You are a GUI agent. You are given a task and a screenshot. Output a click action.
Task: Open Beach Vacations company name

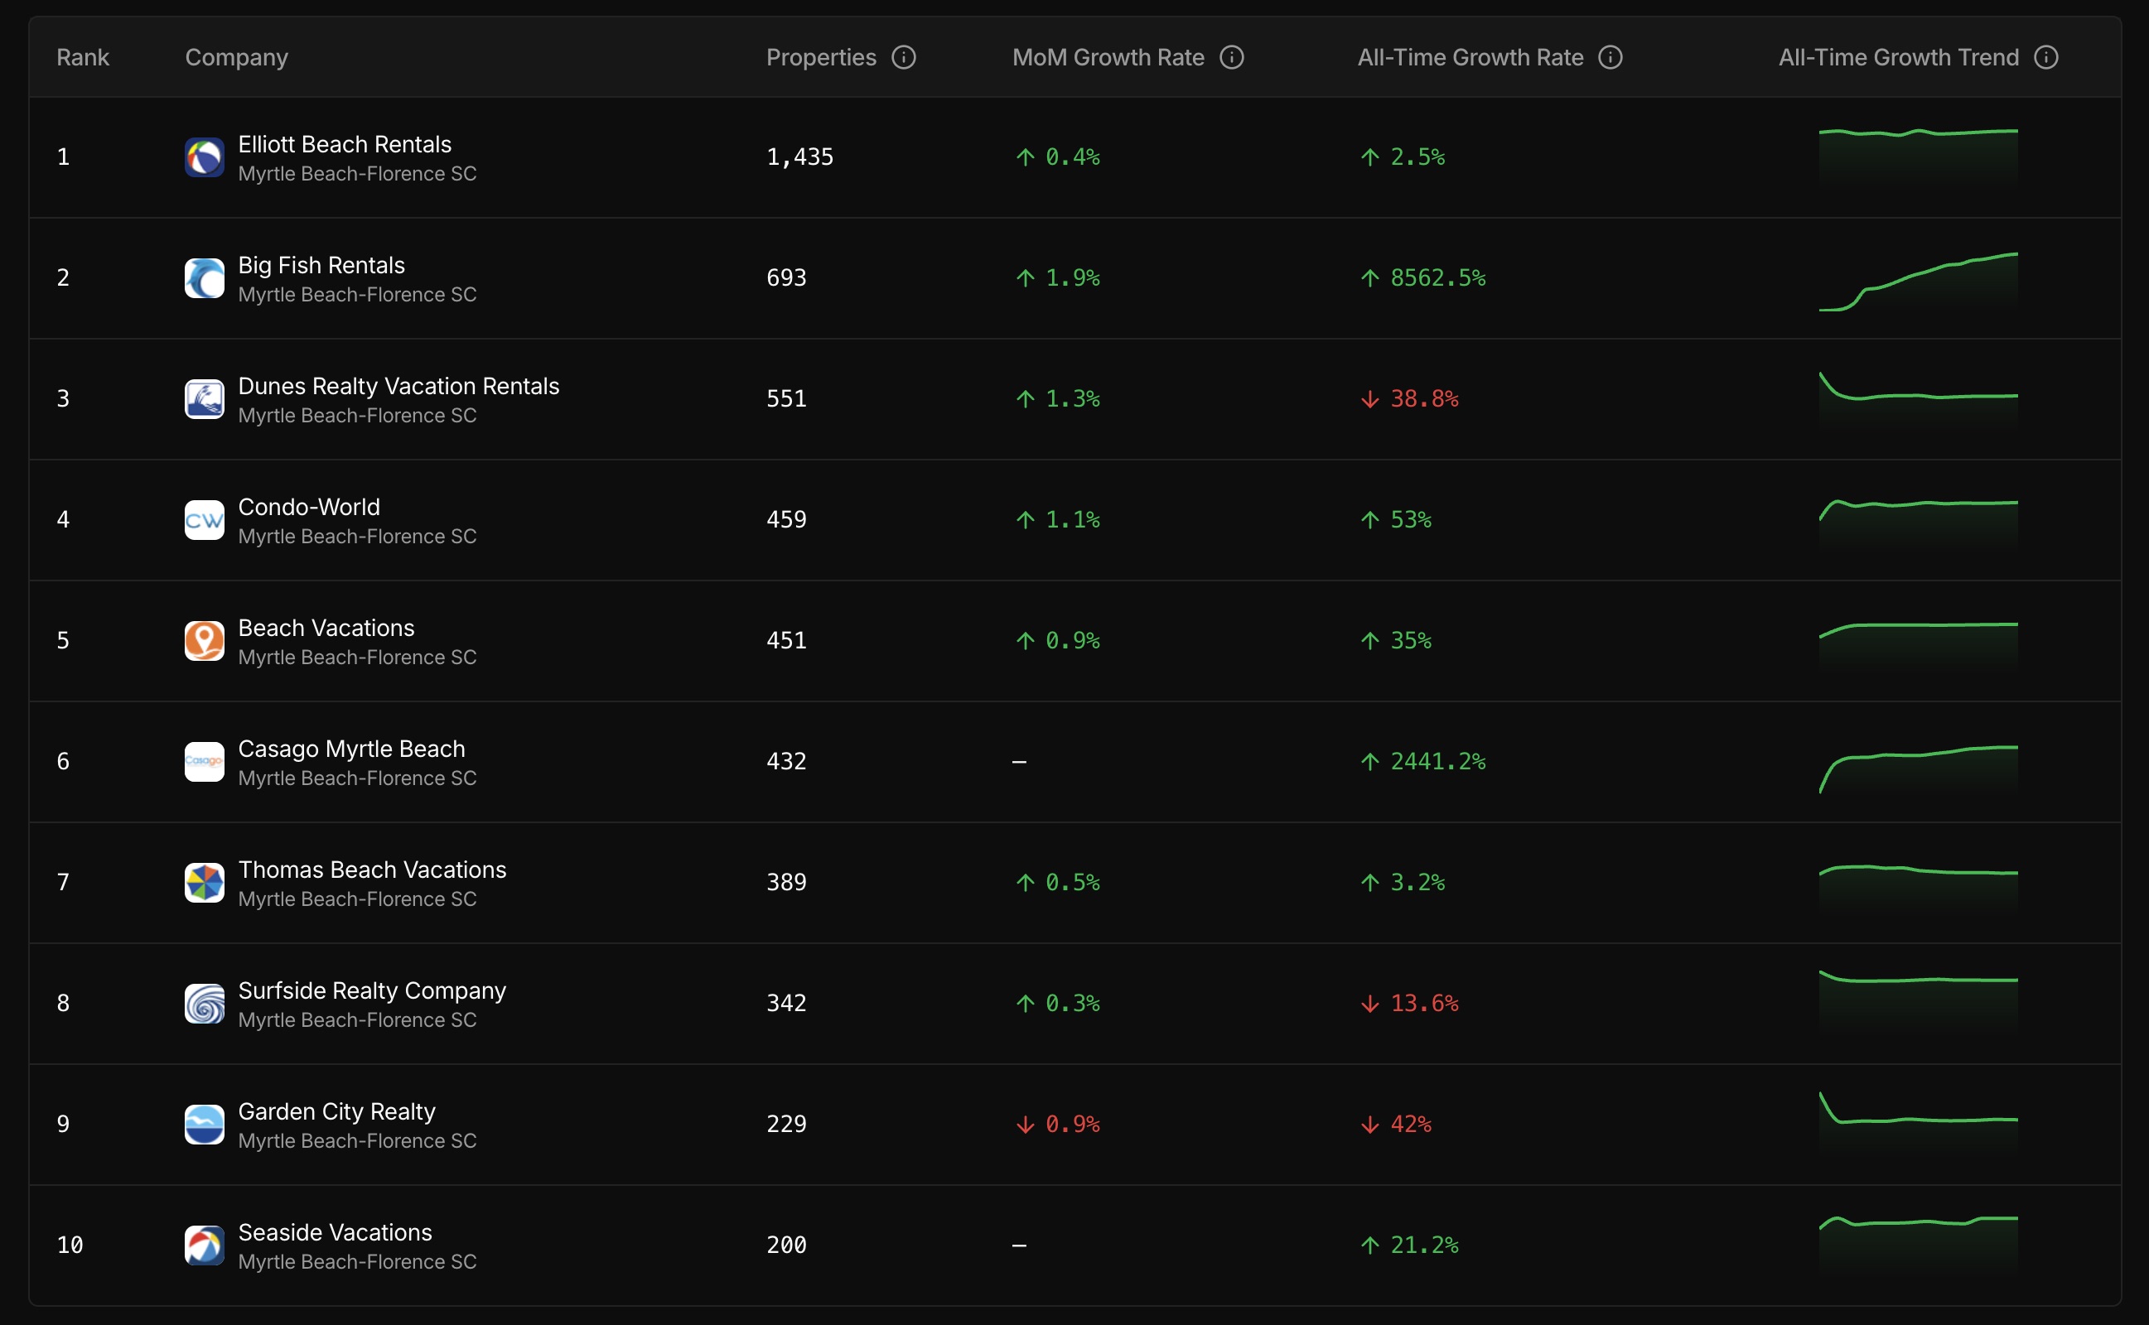326,629
